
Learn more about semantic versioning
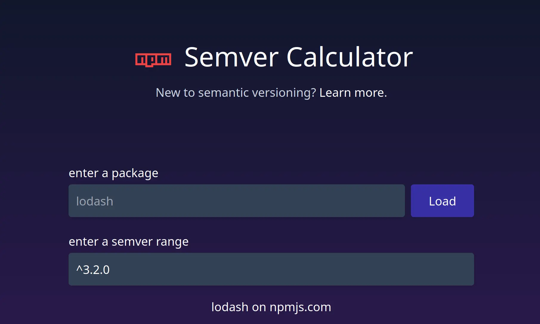[x=353, y=93]
